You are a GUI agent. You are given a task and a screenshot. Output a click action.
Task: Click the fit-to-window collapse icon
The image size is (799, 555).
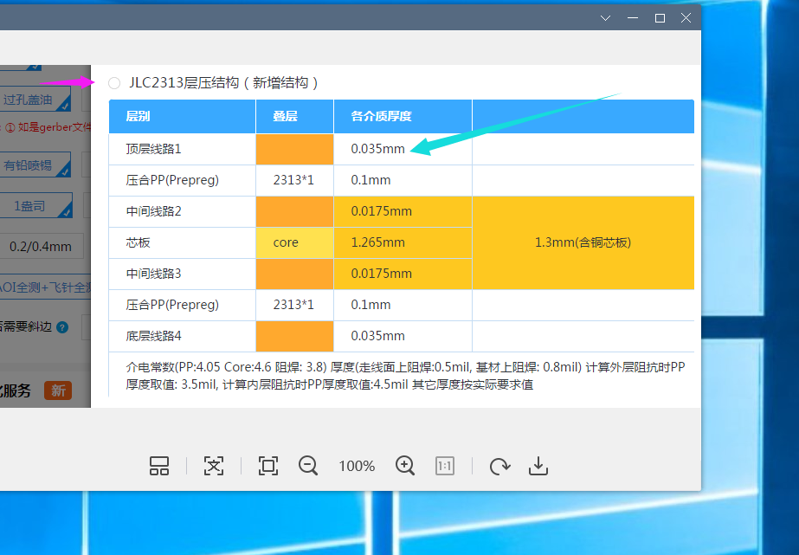tap(214, 465)
